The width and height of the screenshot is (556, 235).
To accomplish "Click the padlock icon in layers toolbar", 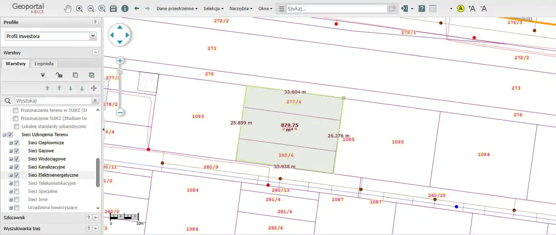I will [x=59, y=75].
